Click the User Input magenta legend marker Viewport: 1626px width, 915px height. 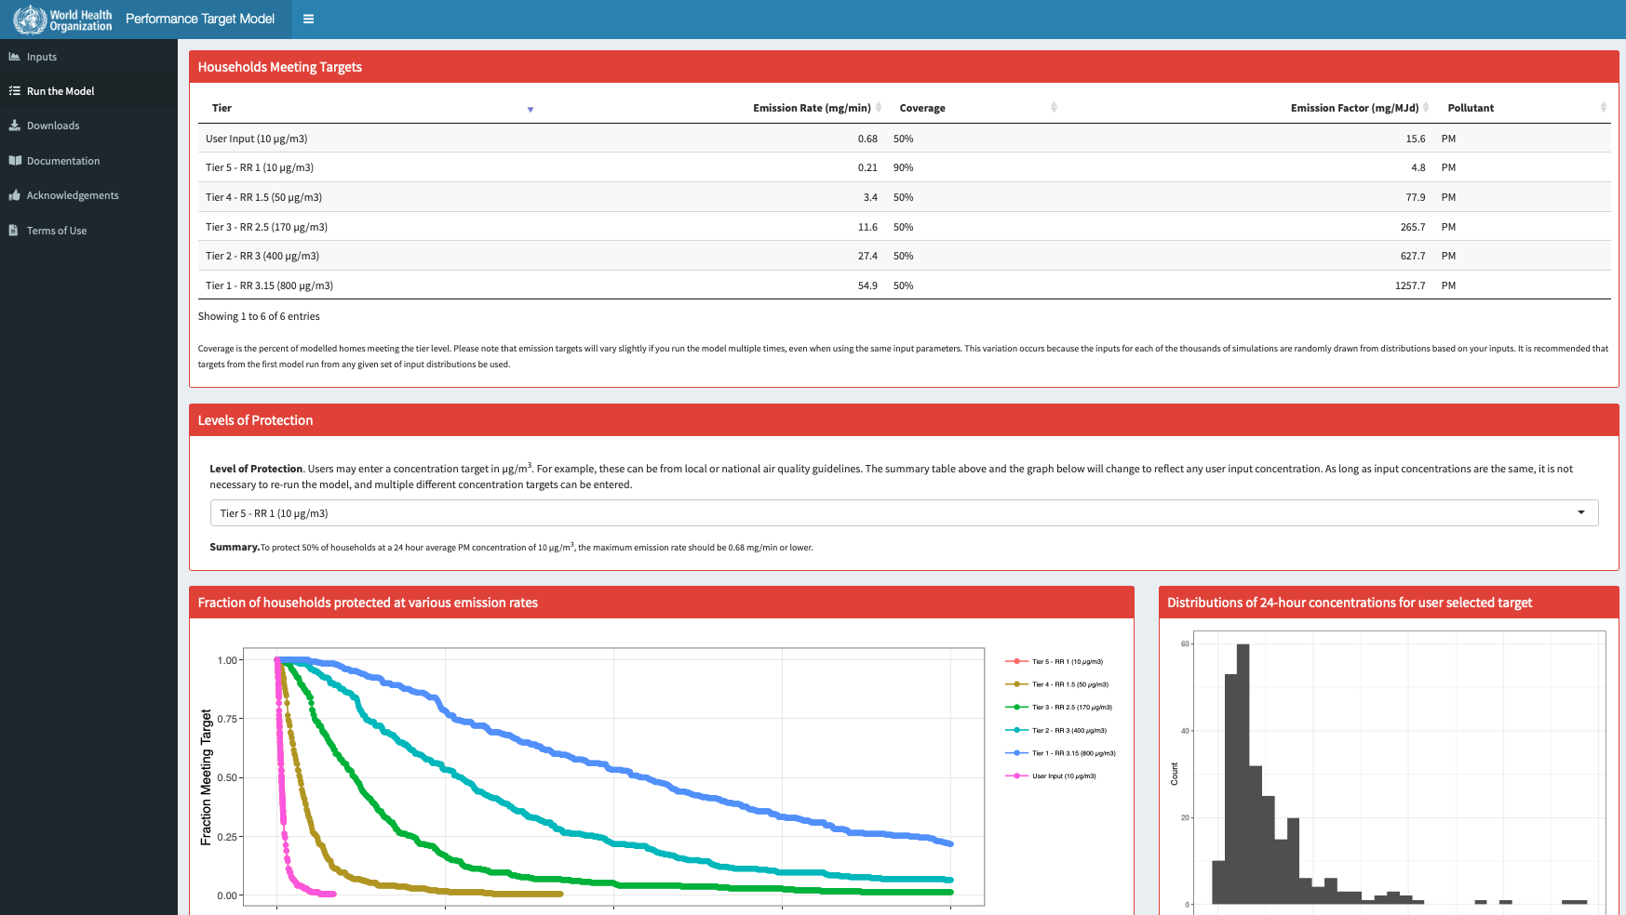tap(1016, 776)
